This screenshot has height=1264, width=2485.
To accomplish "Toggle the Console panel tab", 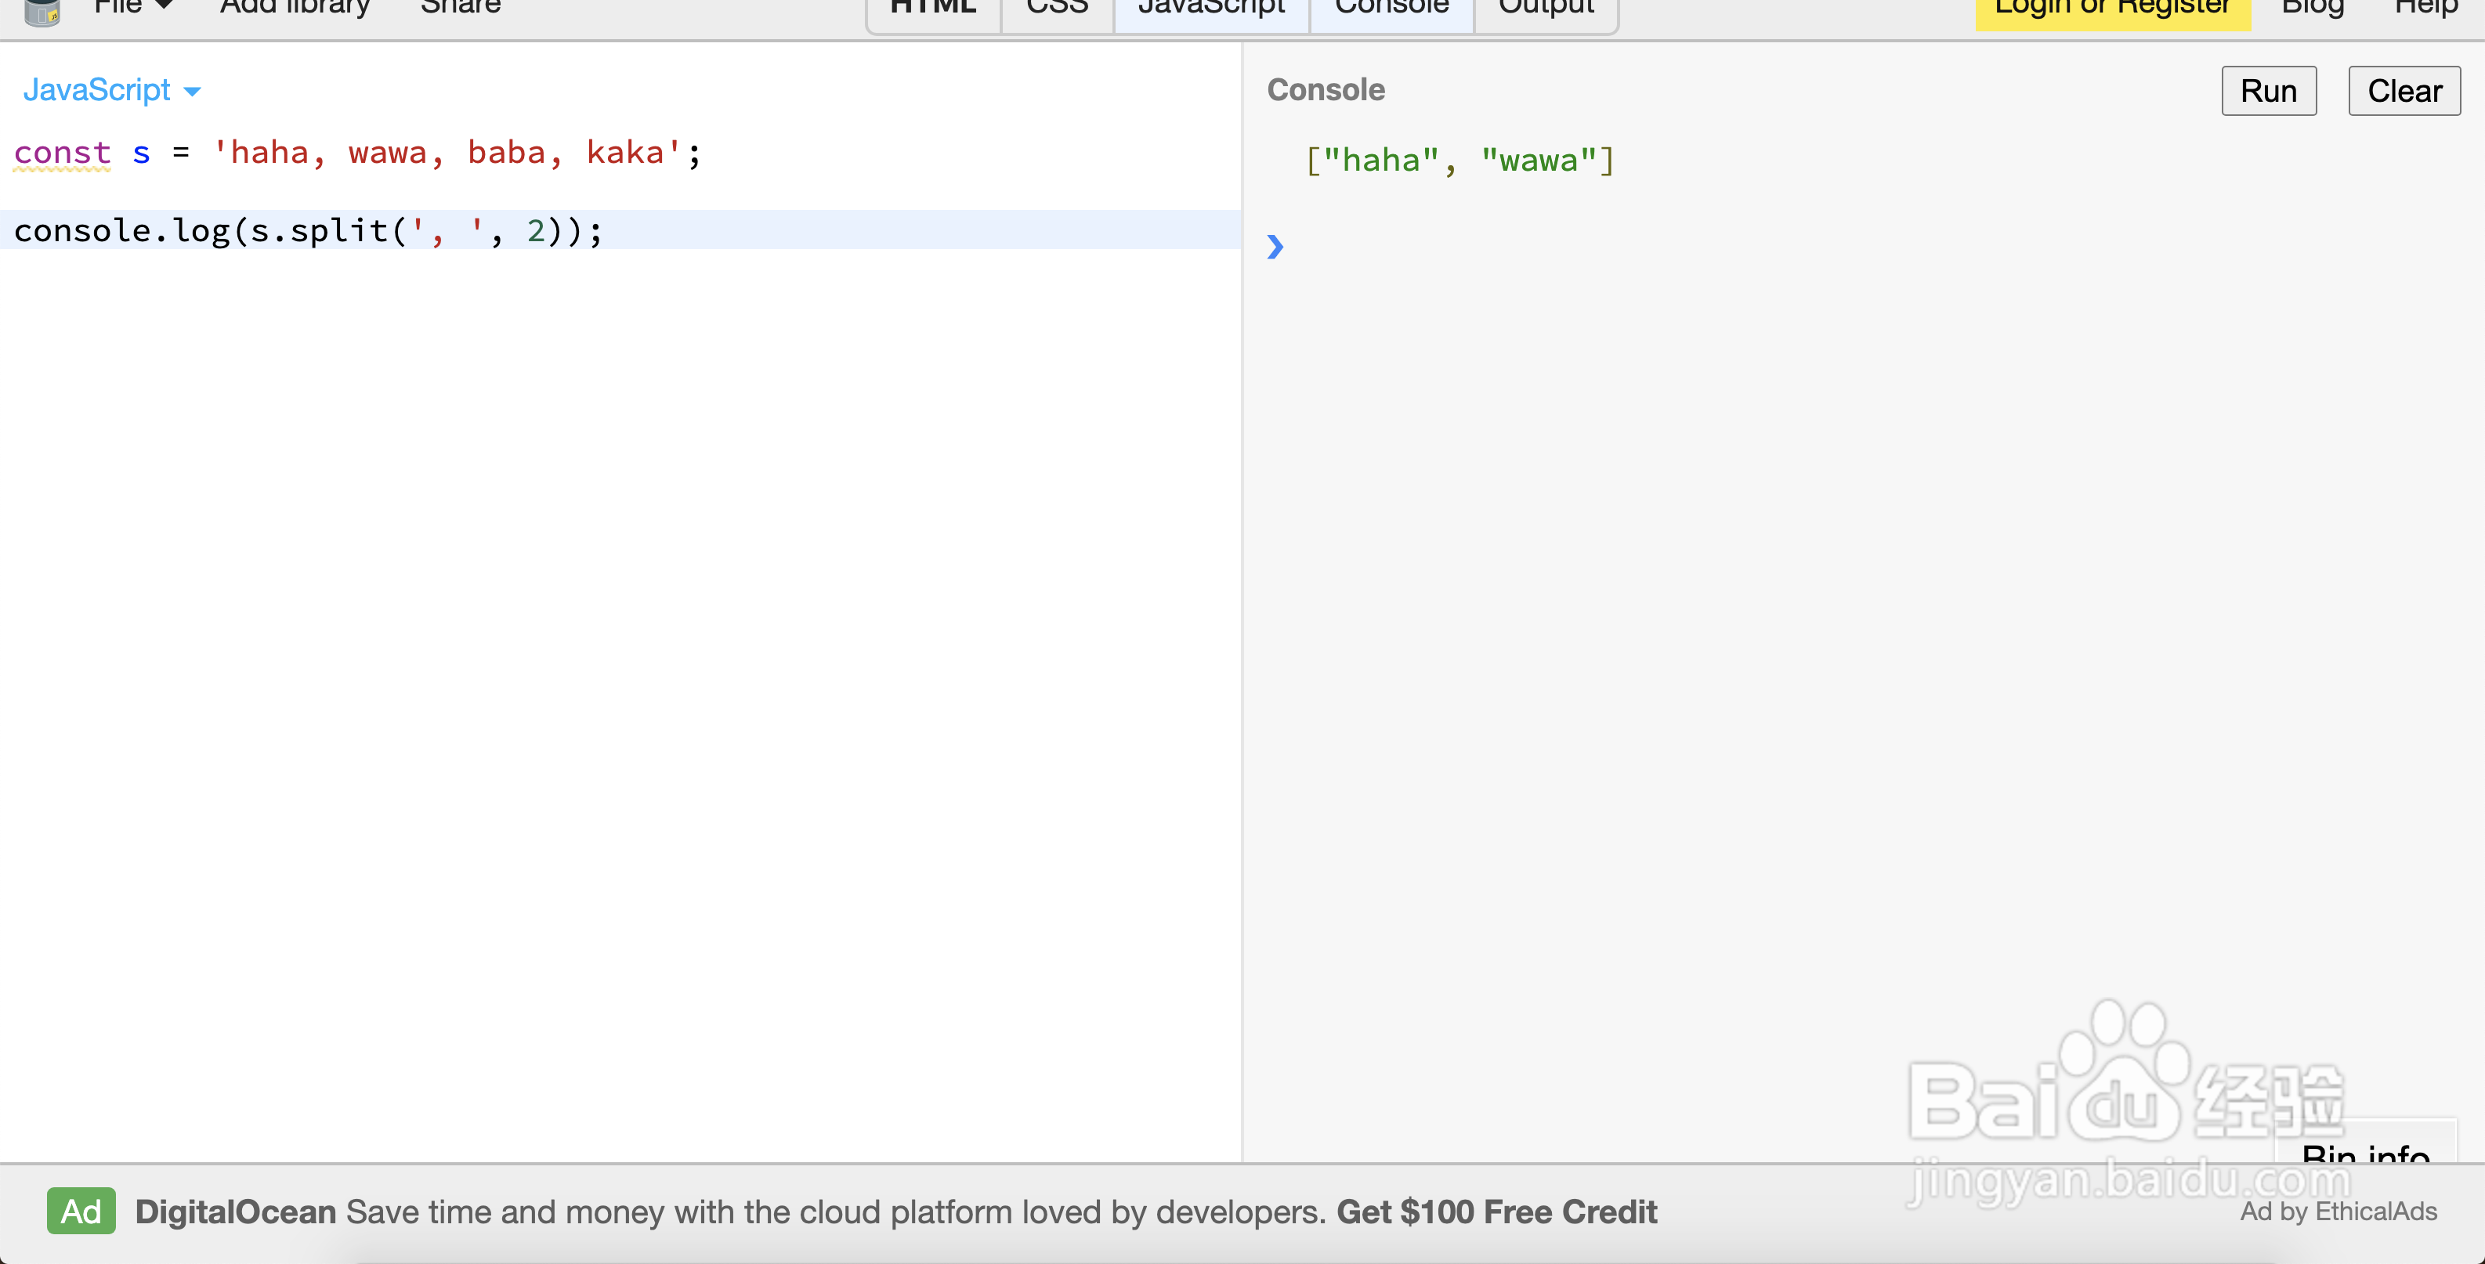I will pos(1391,9).
